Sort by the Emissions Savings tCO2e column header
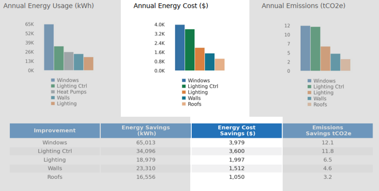The height and width of the screenshot is (191, 379). 328,130
